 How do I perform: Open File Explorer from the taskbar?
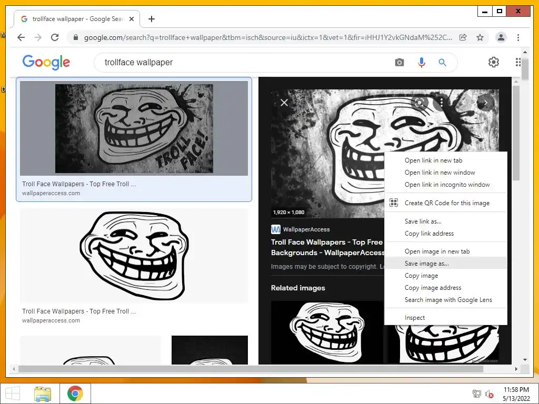pos(42,393)
